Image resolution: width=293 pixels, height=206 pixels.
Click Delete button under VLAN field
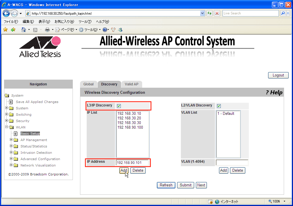[x=238, y=170]
